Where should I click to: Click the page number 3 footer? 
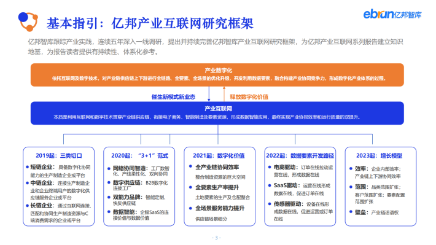coord(216,238)
